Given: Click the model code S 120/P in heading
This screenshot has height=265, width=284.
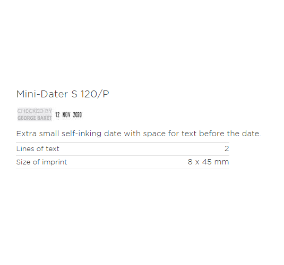Looking at the screenshot, I should tap(90, 94).
